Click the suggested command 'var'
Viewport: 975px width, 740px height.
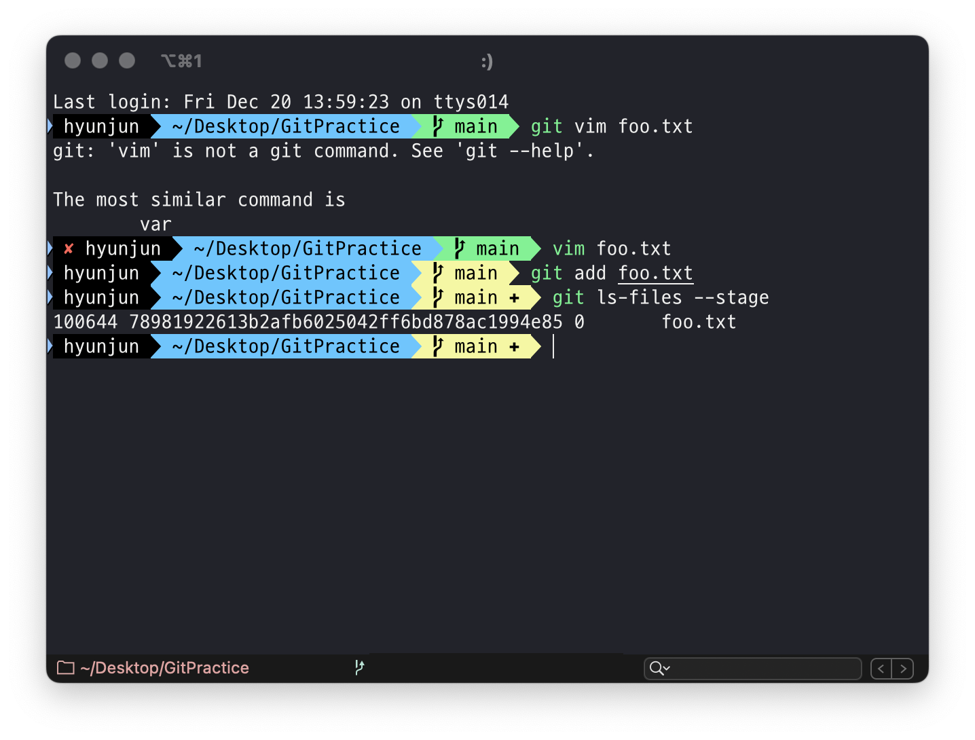[x=155, y=224]
